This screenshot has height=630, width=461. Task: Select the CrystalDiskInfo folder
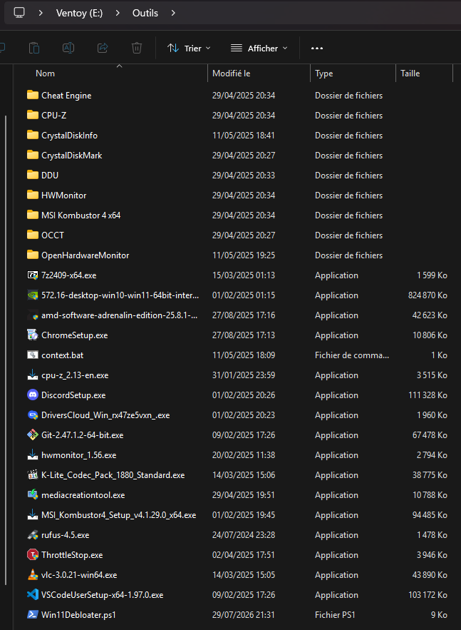(x=69, y=136)
